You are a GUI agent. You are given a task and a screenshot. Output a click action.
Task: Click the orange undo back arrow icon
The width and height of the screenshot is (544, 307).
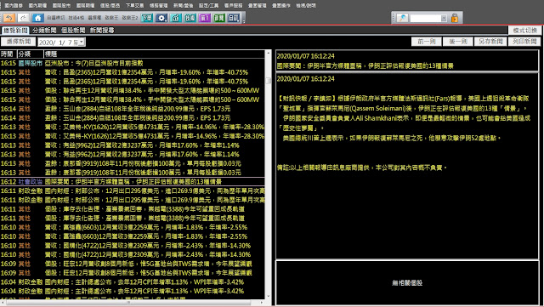9,18
